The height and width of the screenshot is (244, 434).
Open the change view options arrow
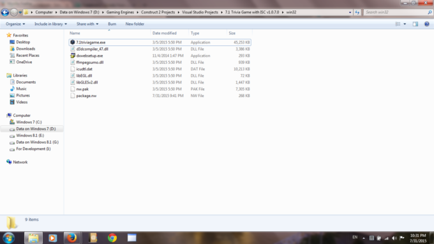point(405,24)
